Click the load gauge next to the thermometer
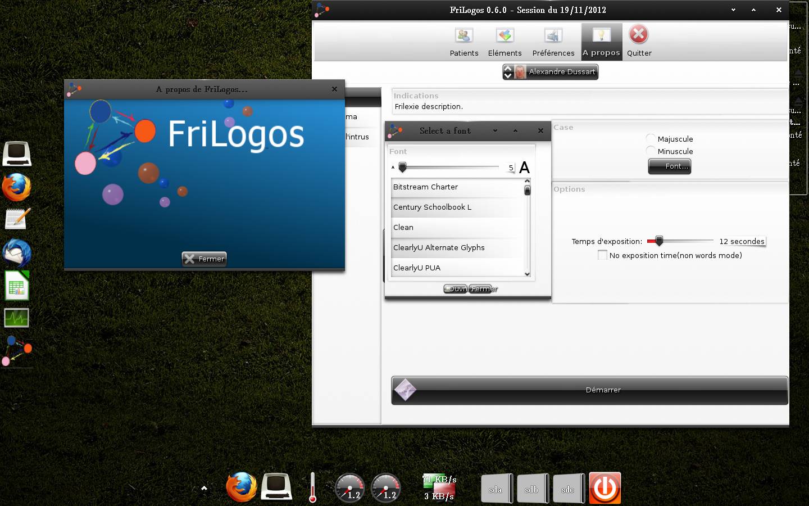Screen dimensions: 809x506 pyautogui.click(x=349, y=487)
